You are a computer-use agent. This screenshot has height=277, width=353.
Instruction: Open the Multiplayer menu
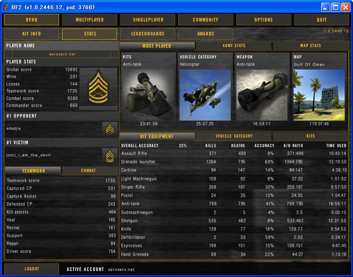(x=90, y=20)
